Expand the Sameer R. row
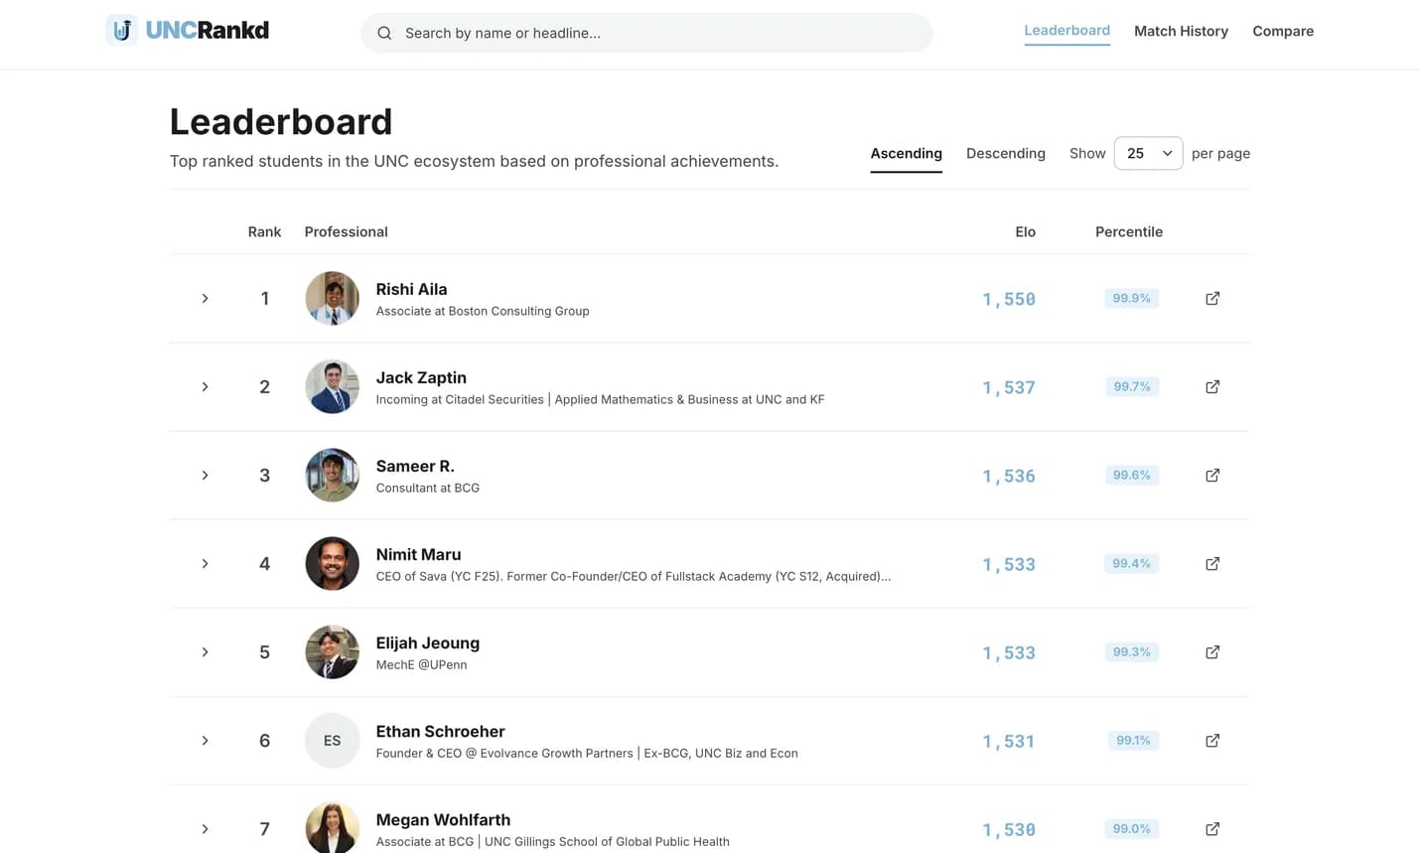The height and width of the screenshot is (853, 1420). tap(205, 475)
